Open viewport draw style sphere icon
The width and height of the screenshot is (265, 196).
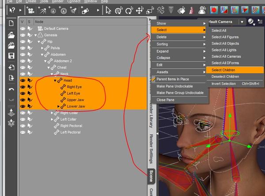251,22
